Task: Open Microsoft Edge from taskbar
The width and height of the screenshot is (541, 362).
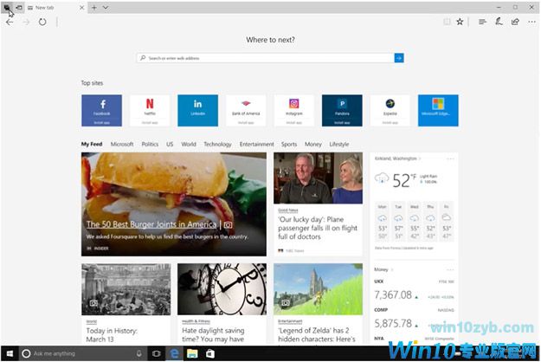Action: click(175, 353)
